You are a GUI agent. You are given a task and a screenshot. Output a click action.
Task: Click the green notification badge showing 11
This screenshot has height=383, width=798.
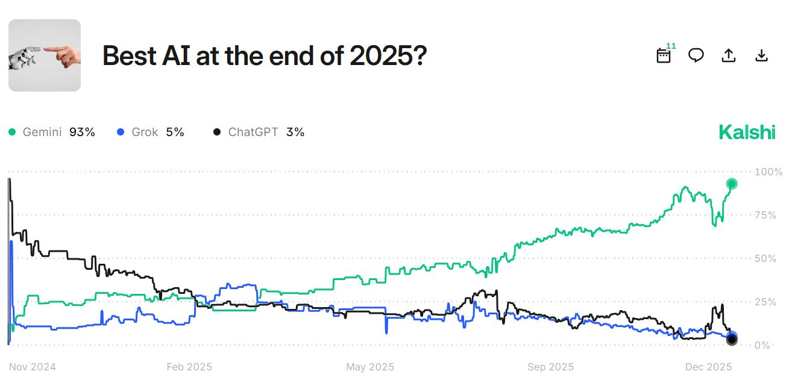click(x=670, y=46)
